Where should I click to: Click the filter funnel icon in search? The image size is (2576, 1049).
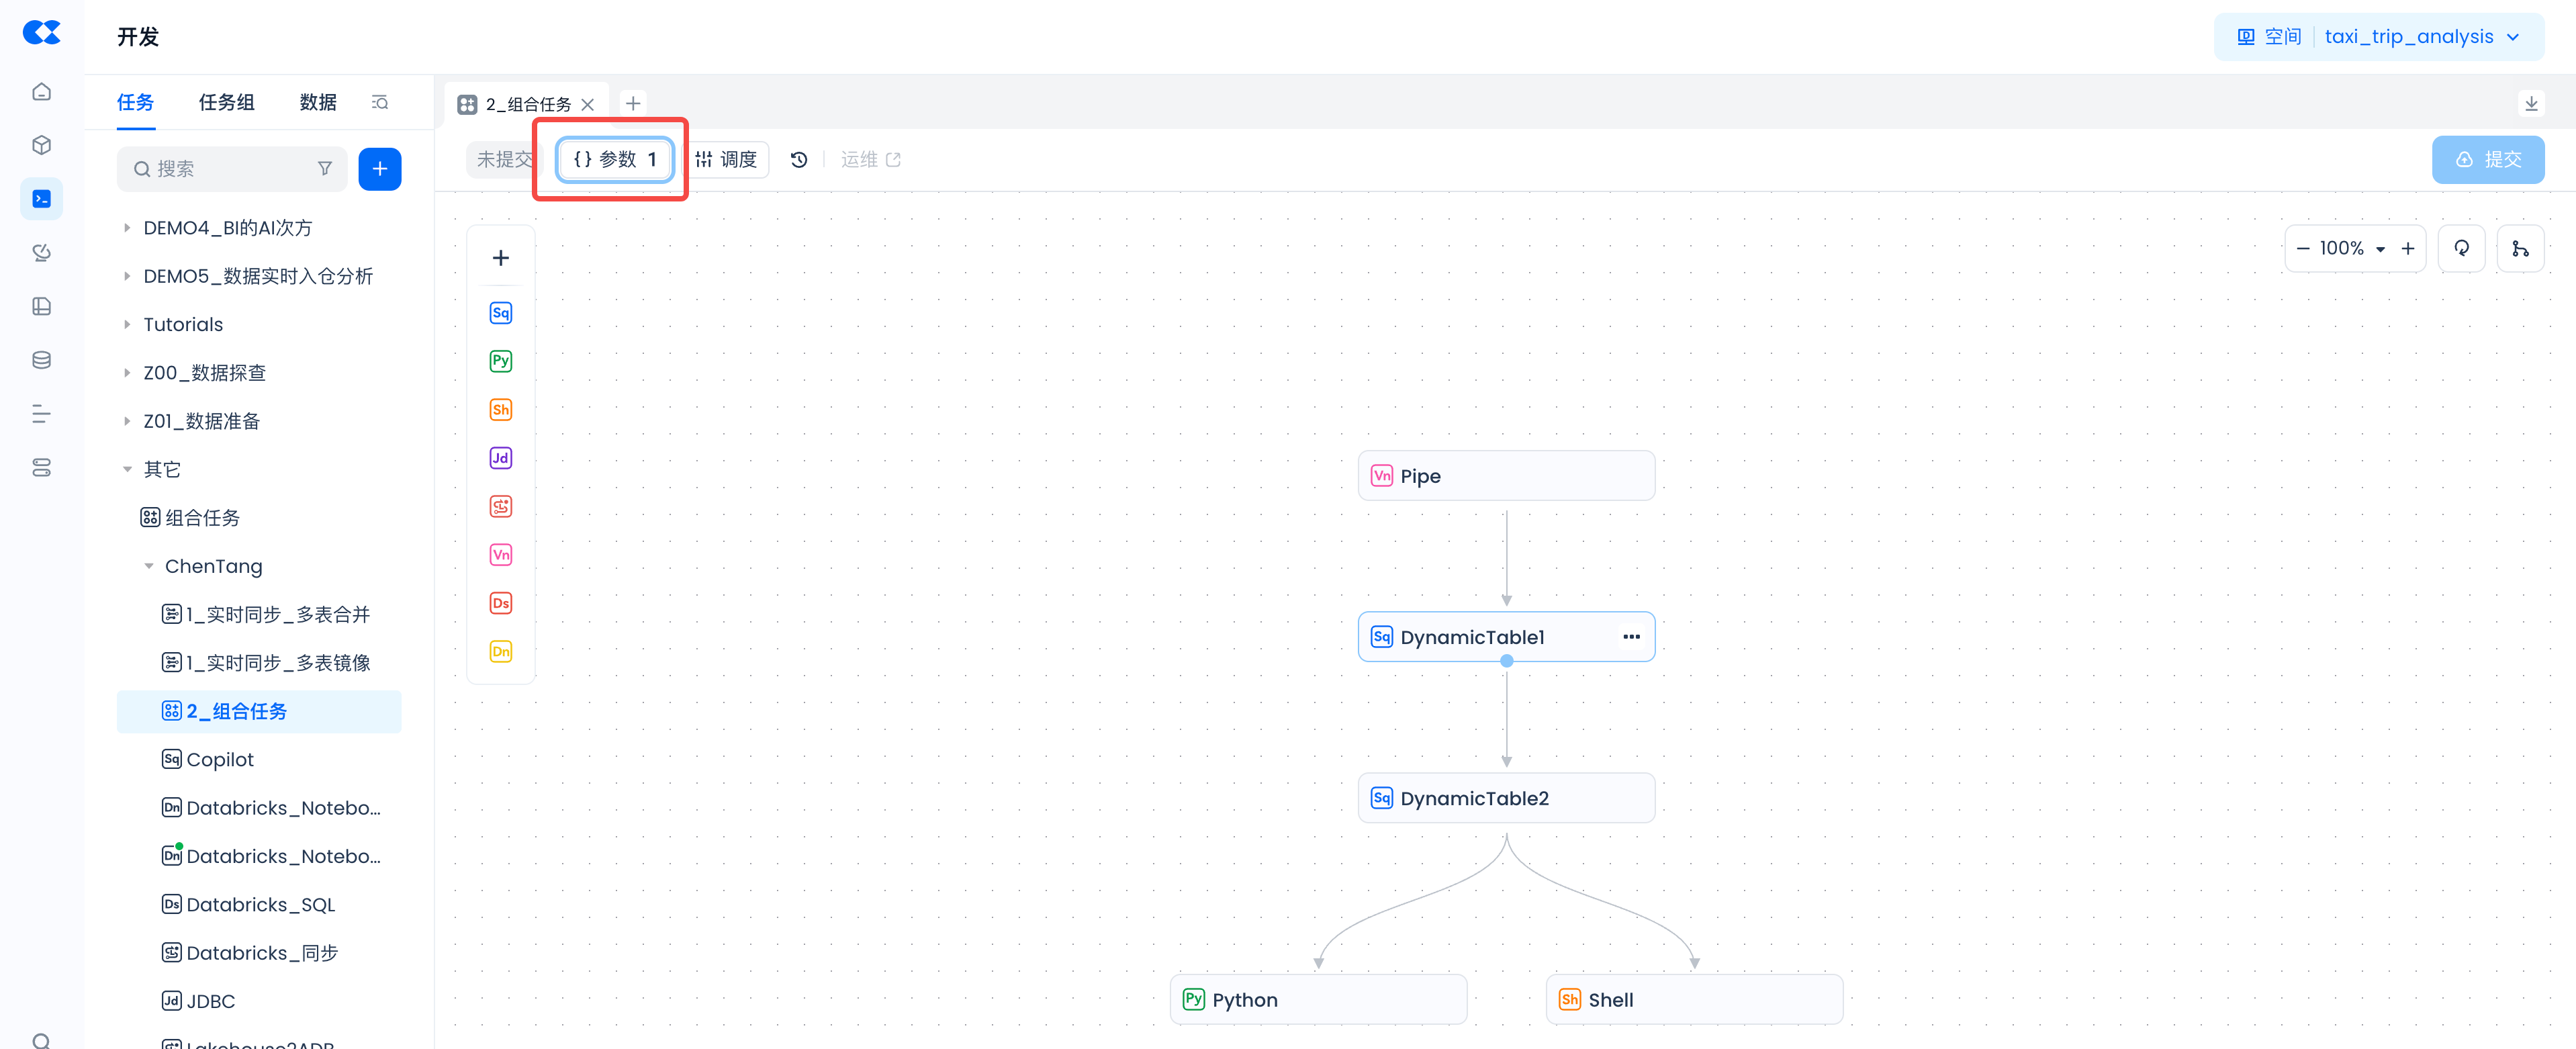pyautogui.click(x=325, y=169)
